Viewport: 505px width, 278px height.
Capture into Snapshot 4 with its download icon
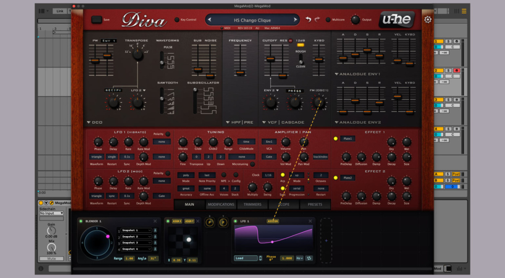pyautogui.click(x=155, y=249)
